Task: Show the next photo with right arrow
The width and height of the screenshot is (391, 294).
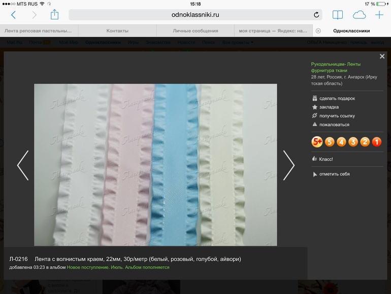Action: 288,165
